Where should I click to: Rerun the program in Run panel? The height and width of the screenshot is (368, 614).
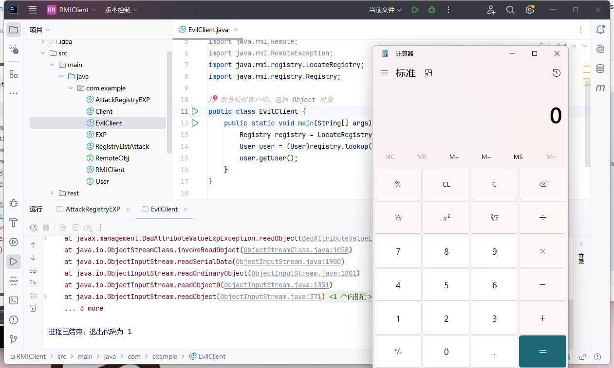pyautogui.click(x=33, y=228)
